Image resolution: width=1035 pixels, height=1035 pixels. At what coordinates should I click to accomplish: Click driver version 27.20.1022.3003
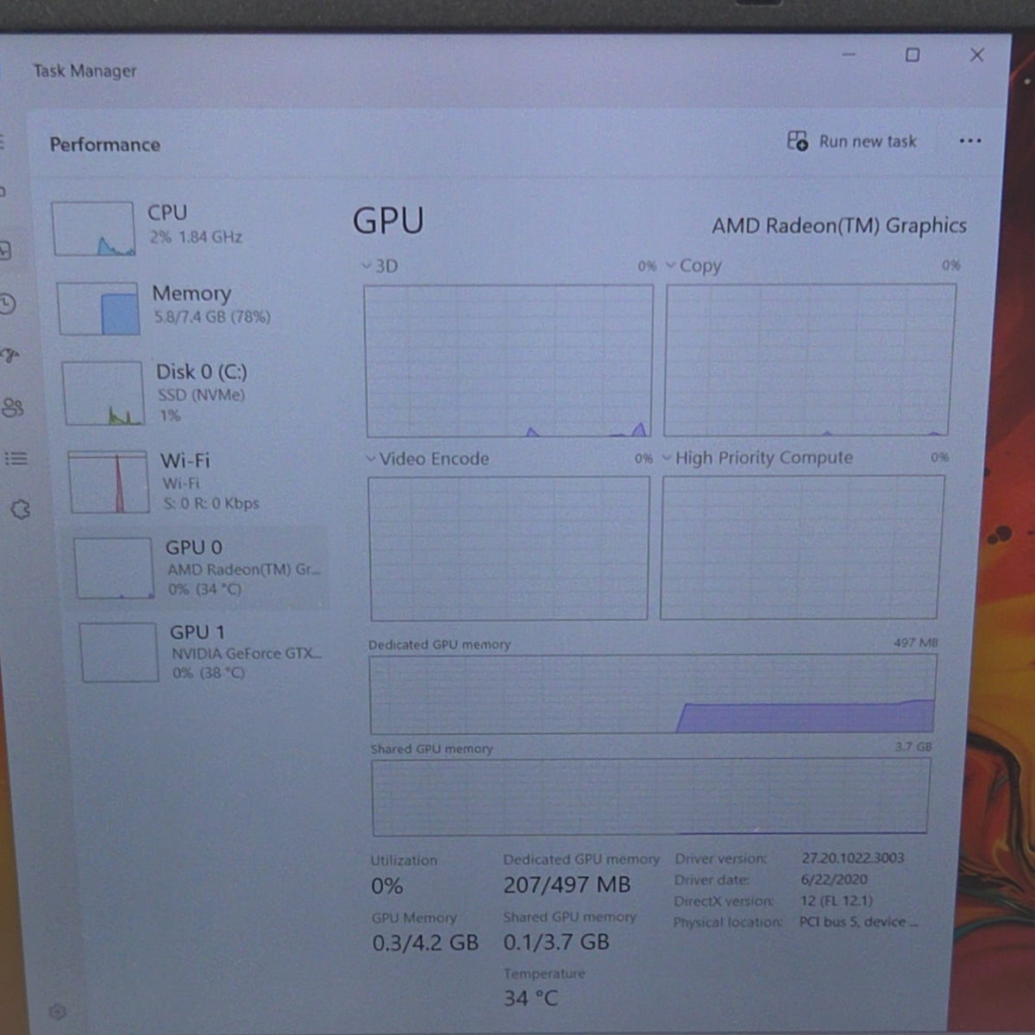[x=853, y=858]
